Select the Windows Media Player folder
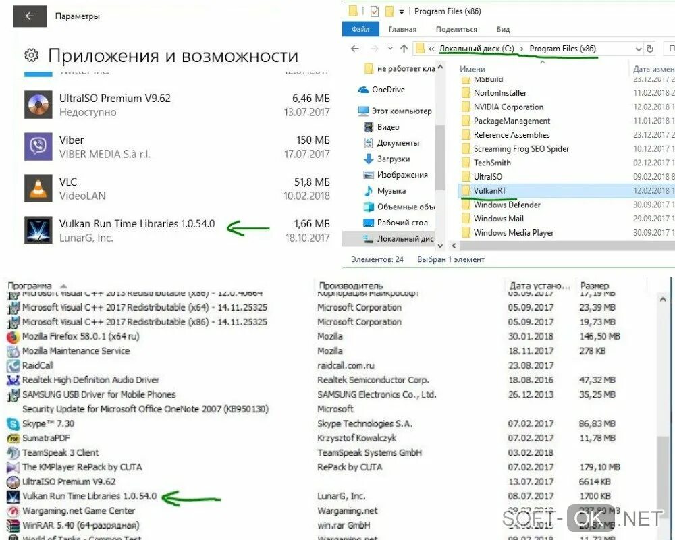675x540 pixels. pos(508,232)
